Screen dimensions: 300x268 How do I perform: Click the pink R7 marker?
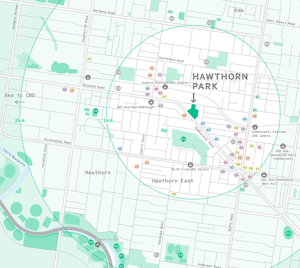click(243, 179)
